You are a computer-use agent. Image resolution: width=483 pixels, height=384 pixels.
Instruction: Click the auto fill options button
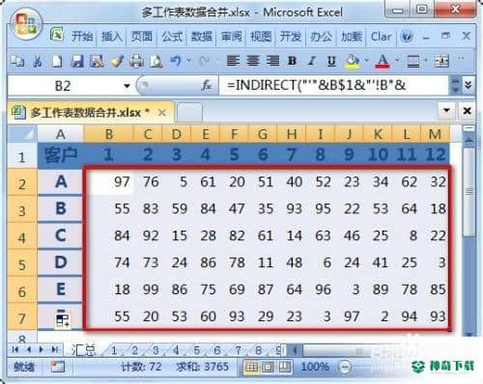63,319
